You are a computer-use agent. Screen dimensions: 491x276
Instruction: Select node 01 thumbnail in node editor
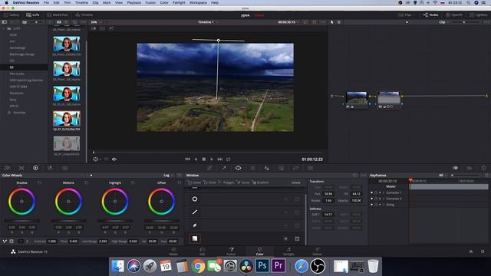[356, 97]
